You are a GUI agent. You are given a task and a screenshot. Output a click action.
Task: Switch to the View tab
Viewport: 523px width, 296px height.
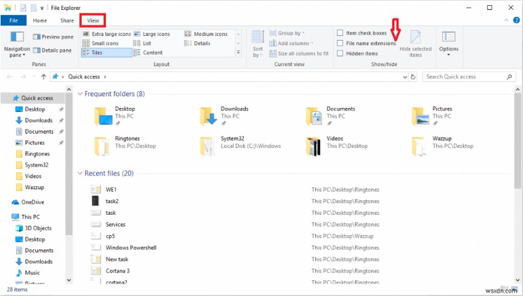click(93, 20)
